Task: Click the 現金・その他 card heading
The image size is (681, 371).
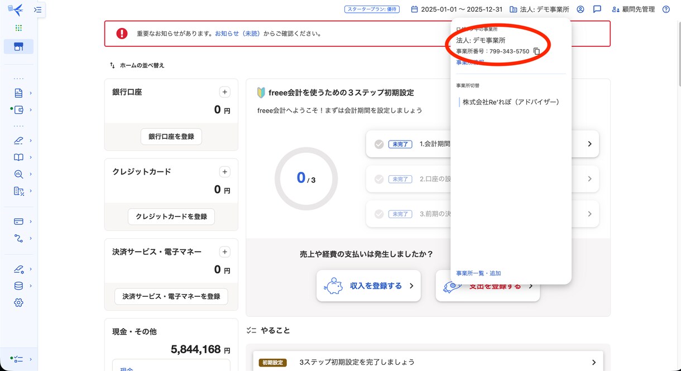Action: pyautogui.click(x=135, y=331)
